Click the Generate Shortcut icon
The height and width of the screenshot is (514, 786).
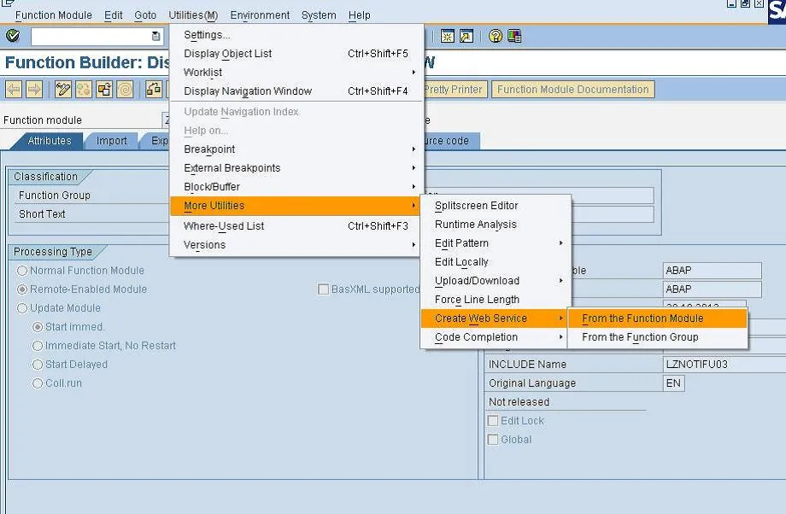pos(466,36)
